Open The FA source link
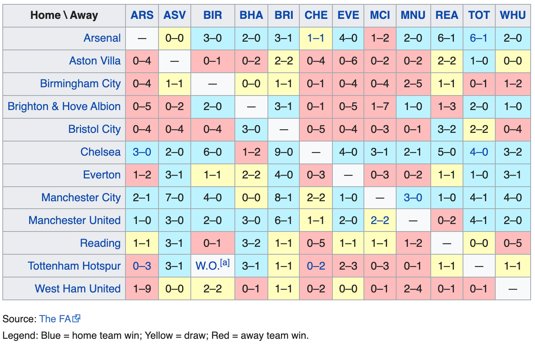 click(x=55, y=319)
